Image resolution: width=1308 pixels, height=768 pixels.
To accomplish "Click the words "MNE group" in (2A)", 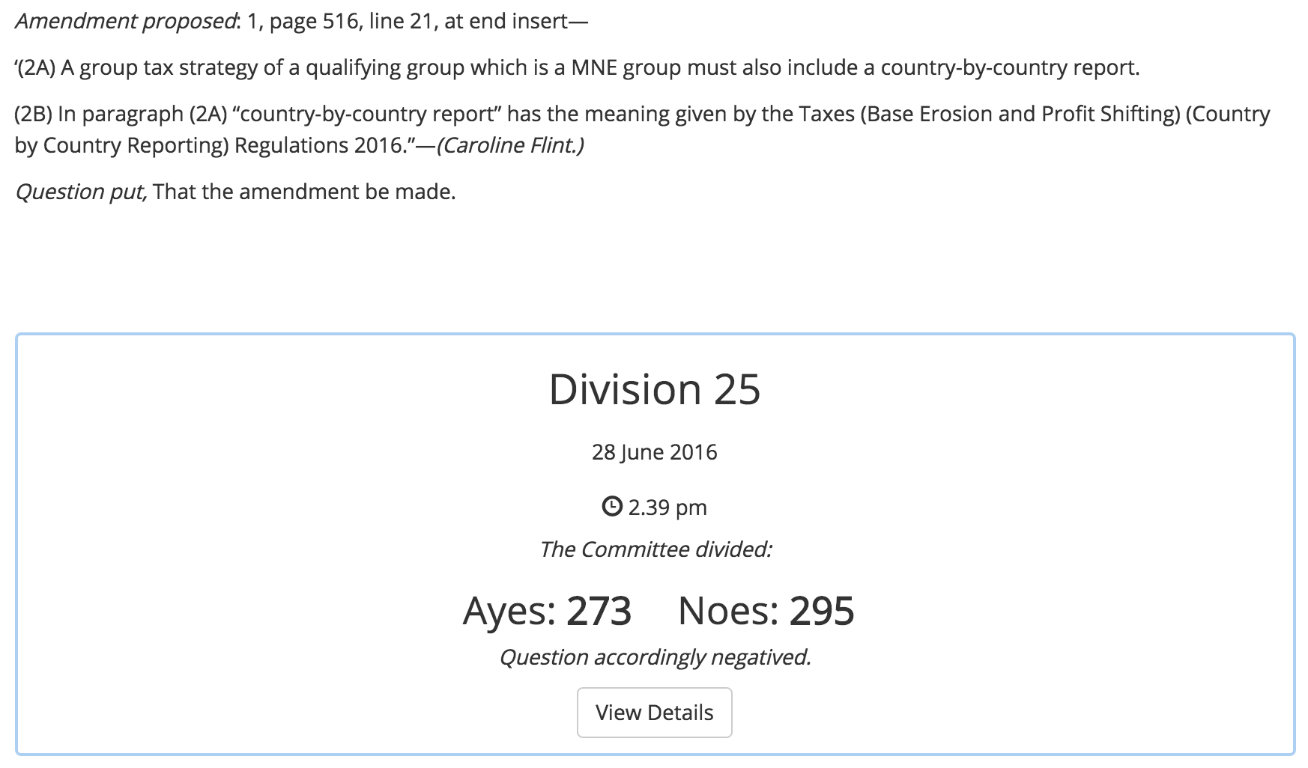I will pyautogui.click(x=626, y=68).
